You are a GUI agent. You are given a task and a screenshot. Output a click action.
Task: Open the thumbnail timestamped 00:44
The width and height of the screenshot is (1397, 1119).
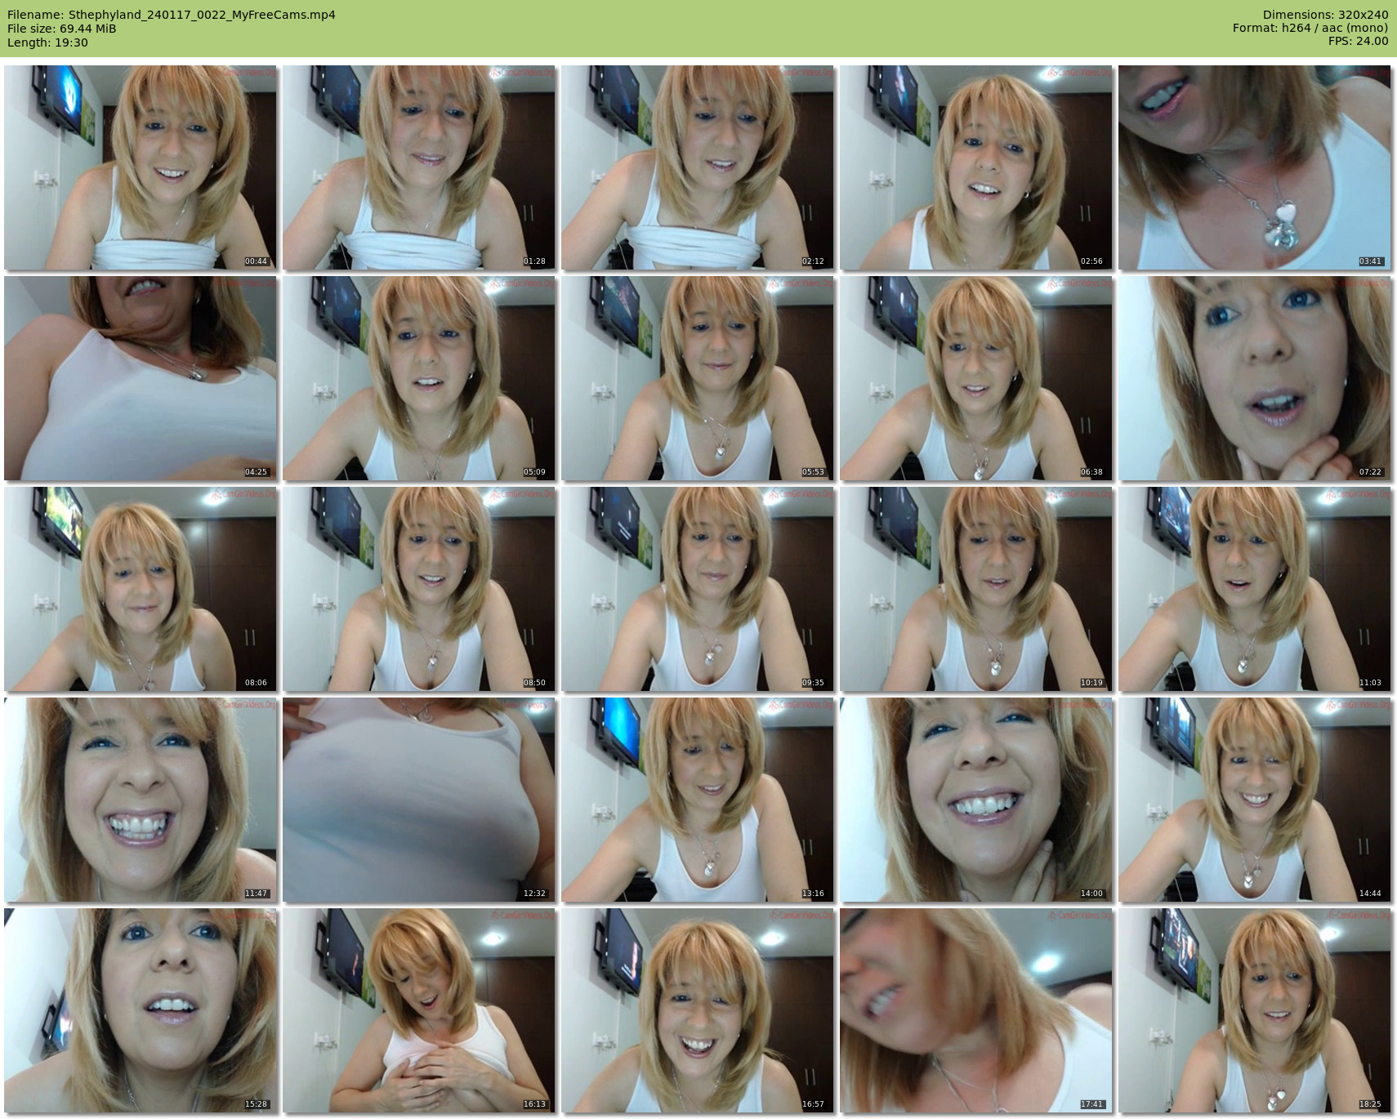tap(140, 167)
